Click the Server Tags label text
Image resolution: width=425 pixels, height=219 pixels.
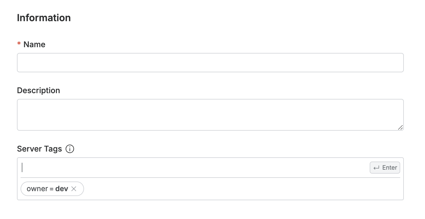tap(39, 149)
